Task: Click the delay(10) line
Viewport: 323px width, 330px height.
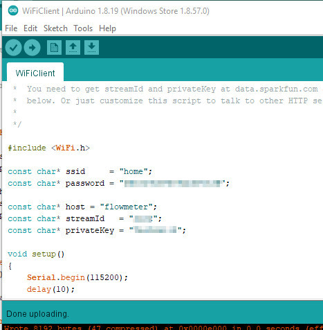Action: (x=50, y=289)
